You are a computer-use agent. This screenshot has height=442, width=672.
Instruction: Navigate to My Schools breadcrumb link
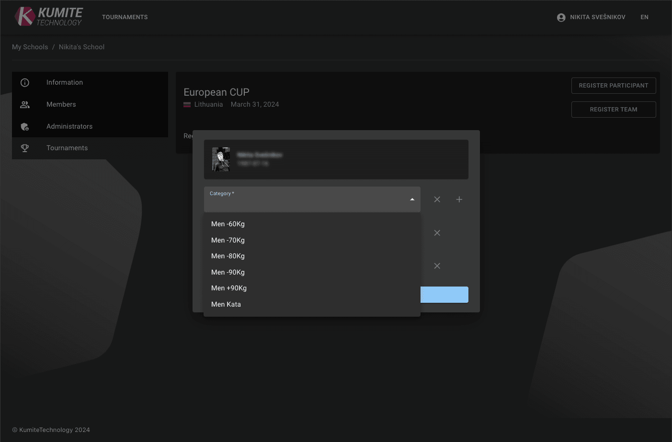(30, 47)
